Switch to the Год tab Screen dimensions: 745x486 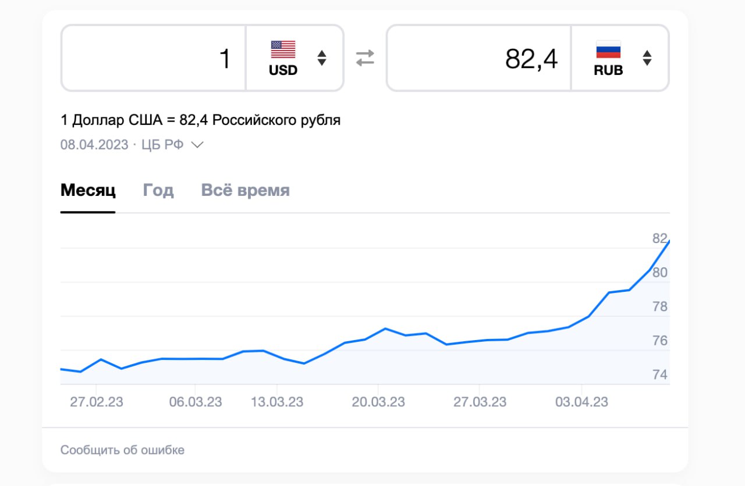coord(158,190)
